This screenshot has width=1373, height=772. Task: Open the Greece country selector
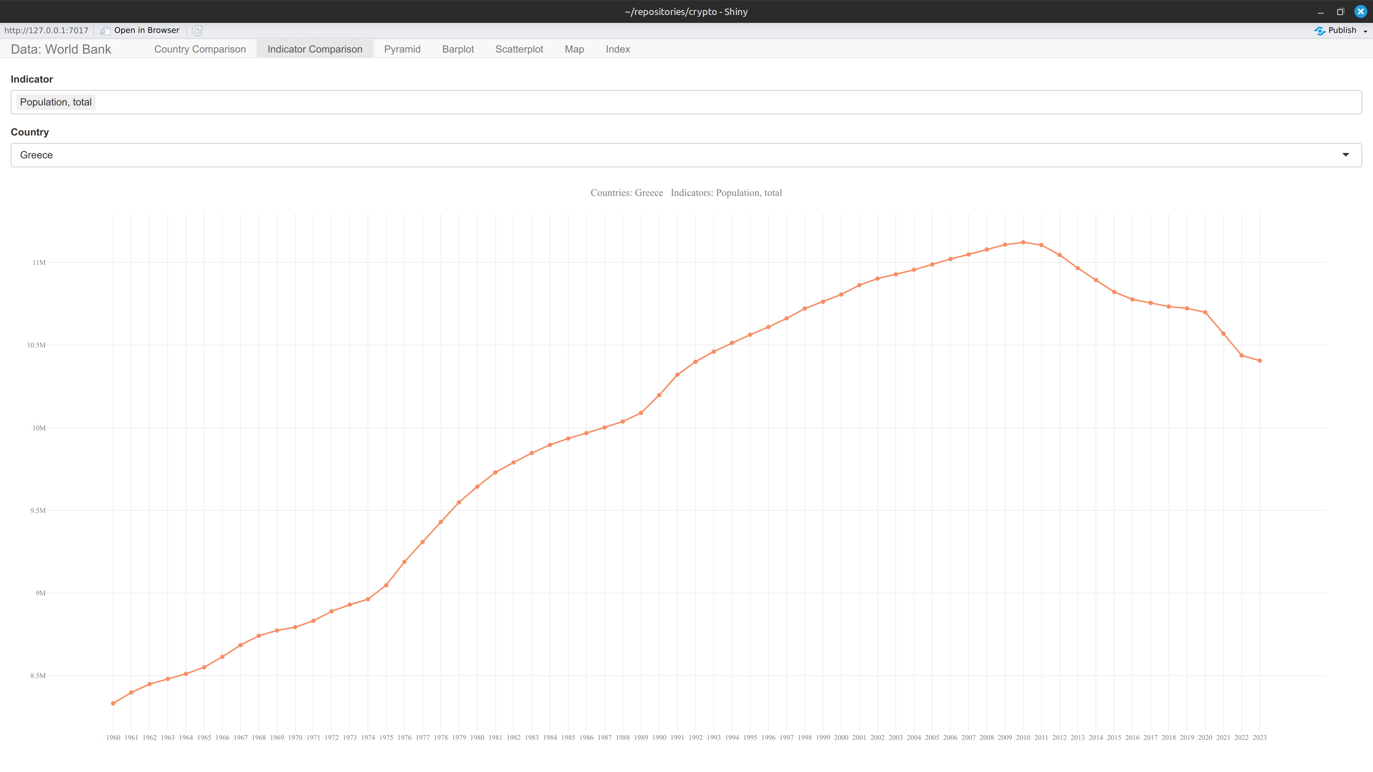point(686,155)
